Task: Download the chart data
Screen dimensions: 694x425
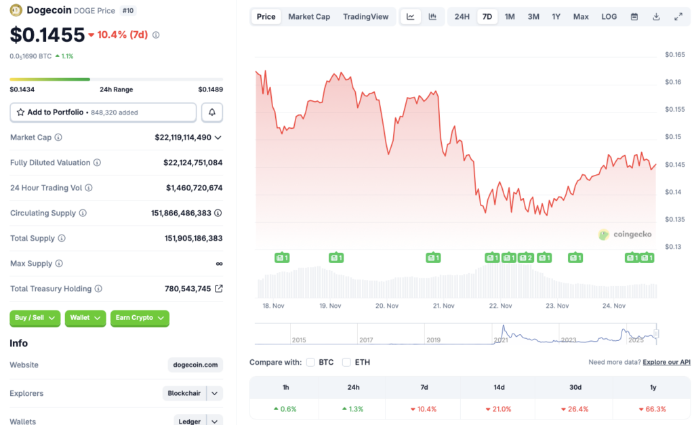Action: click(x=655, y=16)
